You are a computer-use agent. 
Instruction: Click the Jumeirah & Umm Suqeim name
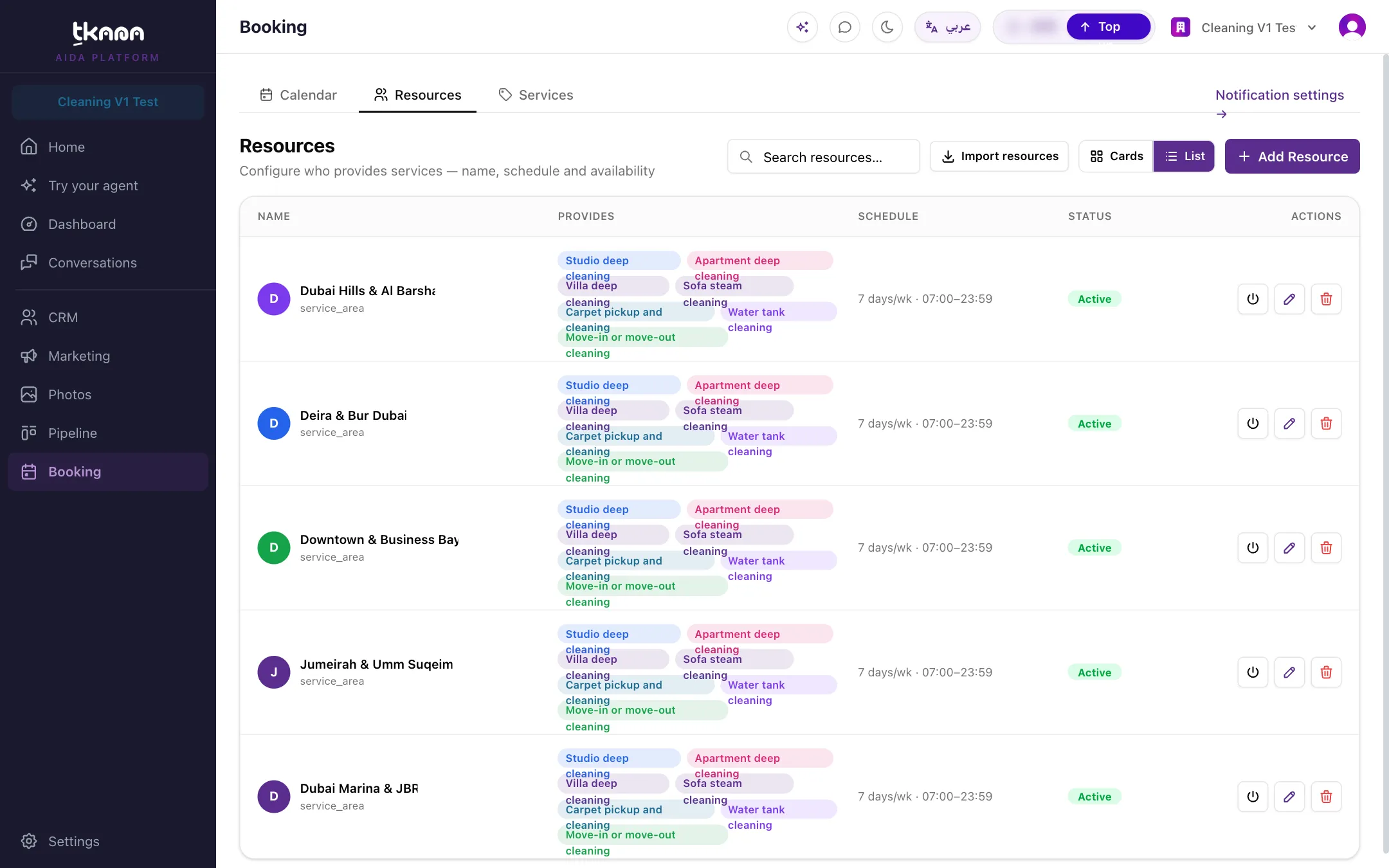click(x=376, y=664)
